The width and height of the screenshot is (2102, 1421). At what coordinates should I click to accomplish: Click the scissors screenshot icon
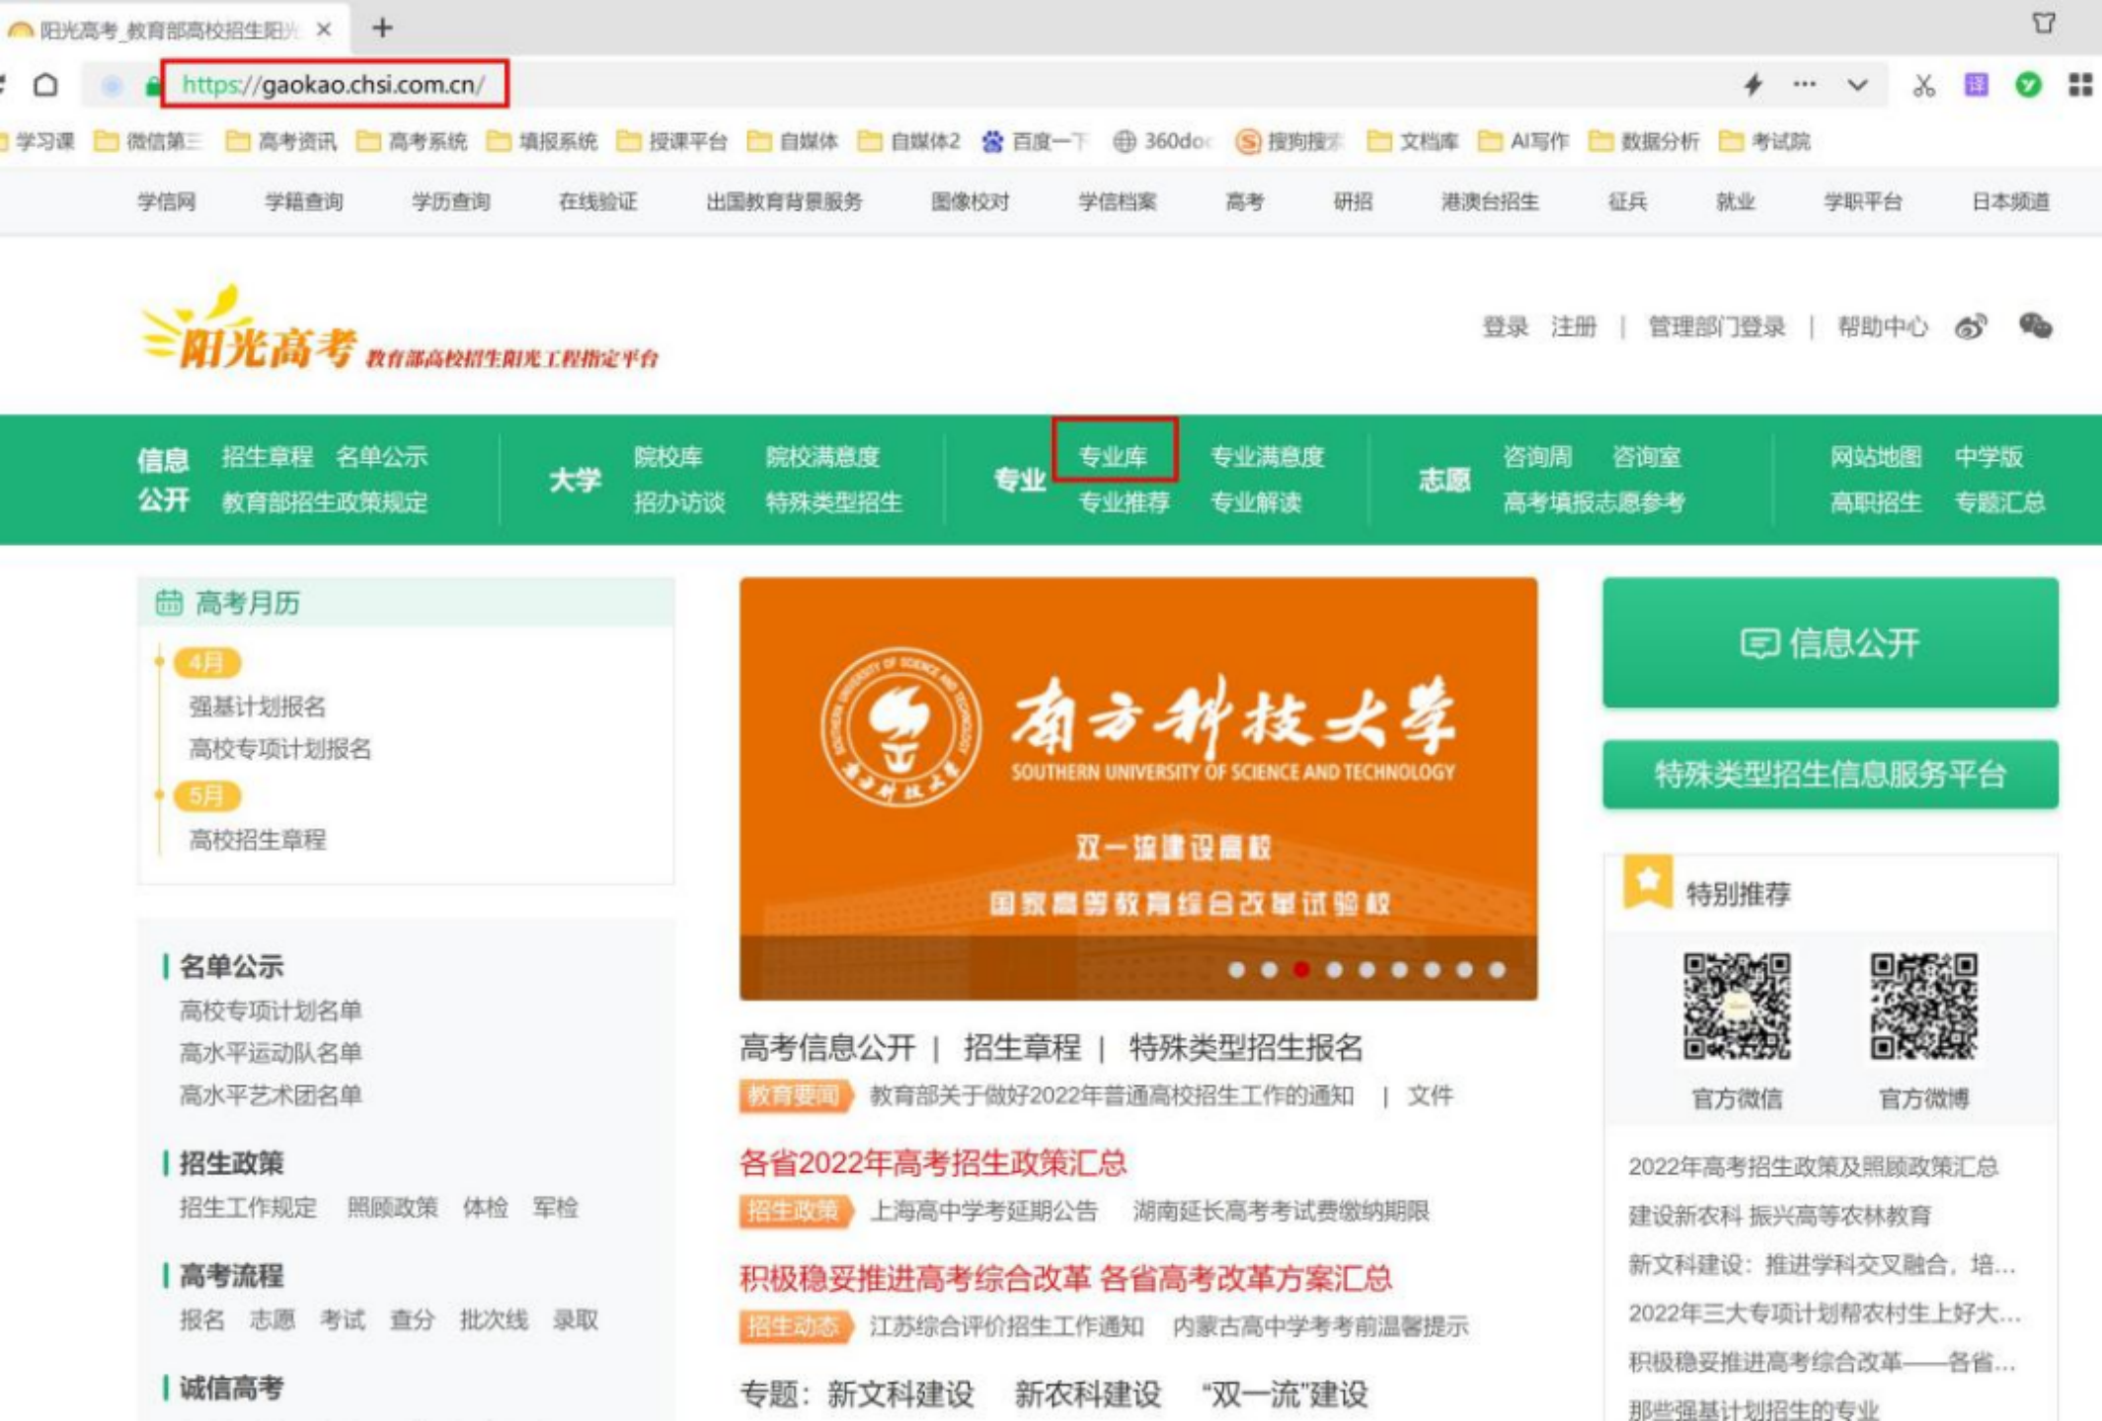coord(1923,85)
